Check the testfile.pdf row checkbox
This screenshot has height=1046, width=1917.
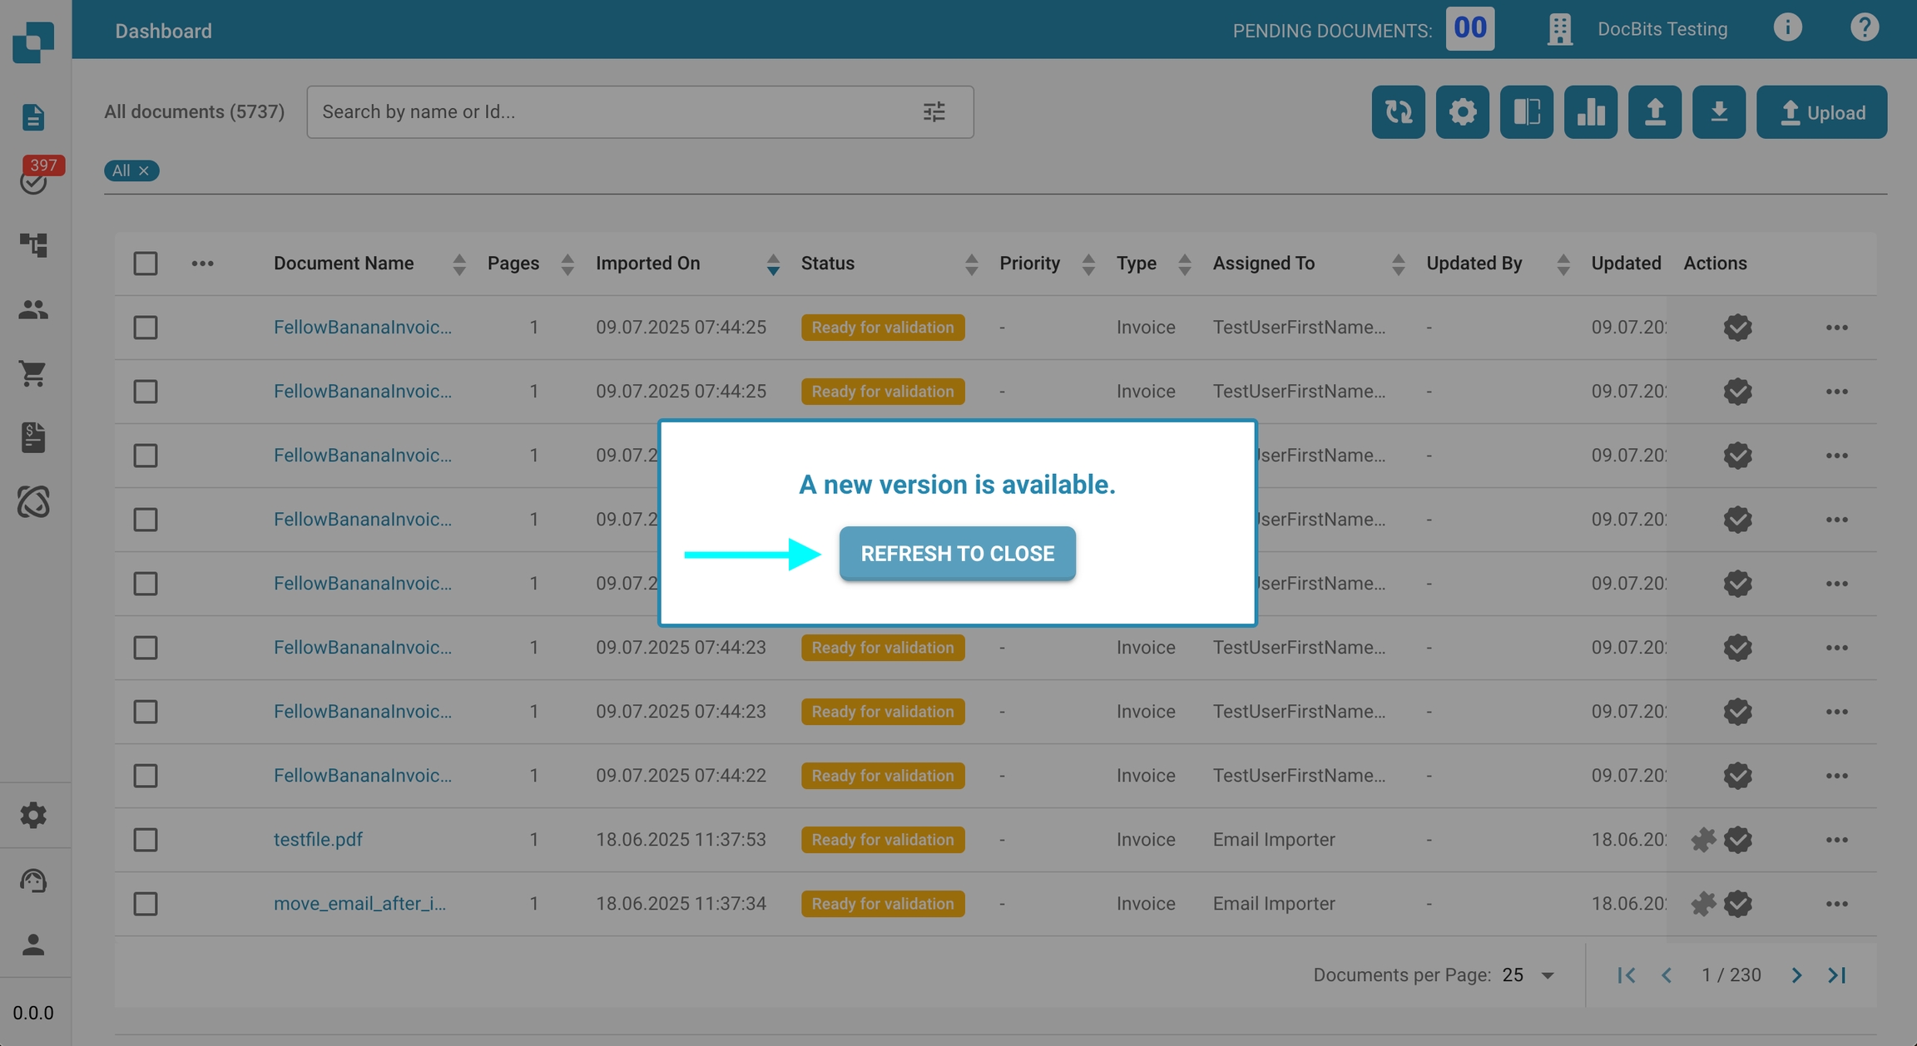(146, 840)
